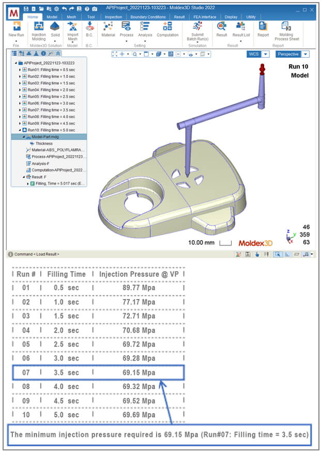Select Process-APIProject_20221123 tree item
The height and width of the screenshot is (453, 321).
[x=57, y=157]
